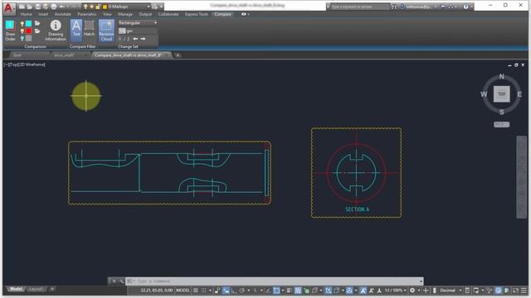The height and width of the screenshot is (298, 531).
Task: Expand the command line history arrow
Action: click(421, 281)
